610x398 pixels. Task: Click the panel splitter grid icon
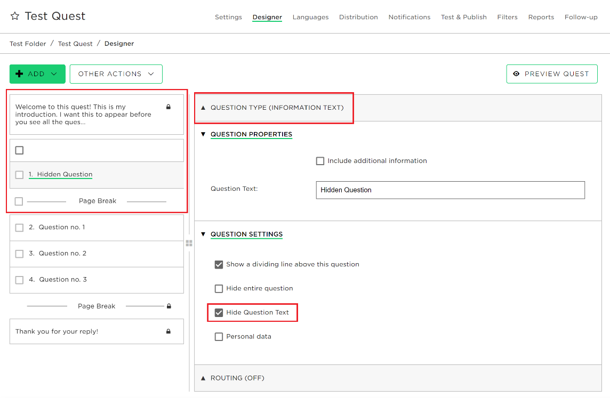(x=189, y=243)
